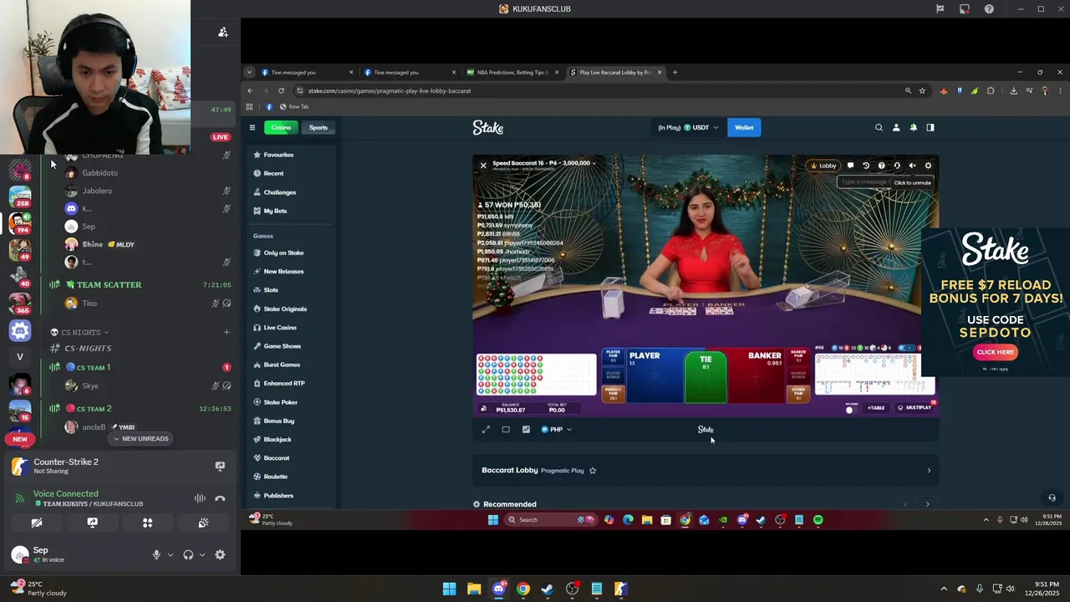Viewport: 1070px width, 602px height.
Task: Toggle the baccarat no-commission switch
Action: (852, 409)
